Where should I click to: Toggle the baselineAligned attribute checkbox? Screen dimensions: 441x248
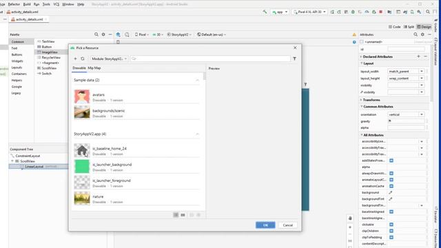391,211
